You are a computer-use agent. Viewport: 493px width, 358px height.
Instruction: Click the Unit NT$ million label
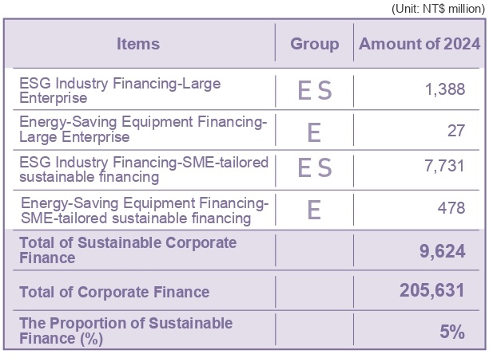click(x=438, y=8)
